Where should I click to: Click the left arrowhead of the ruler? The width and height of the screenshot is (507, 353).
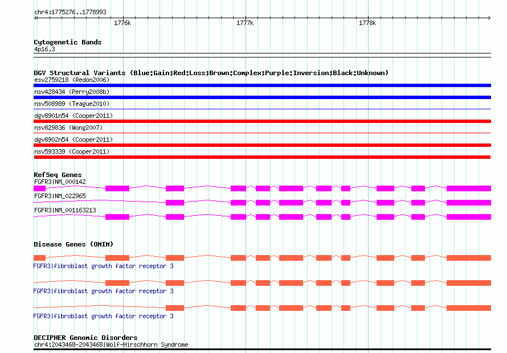click(35, 18)
